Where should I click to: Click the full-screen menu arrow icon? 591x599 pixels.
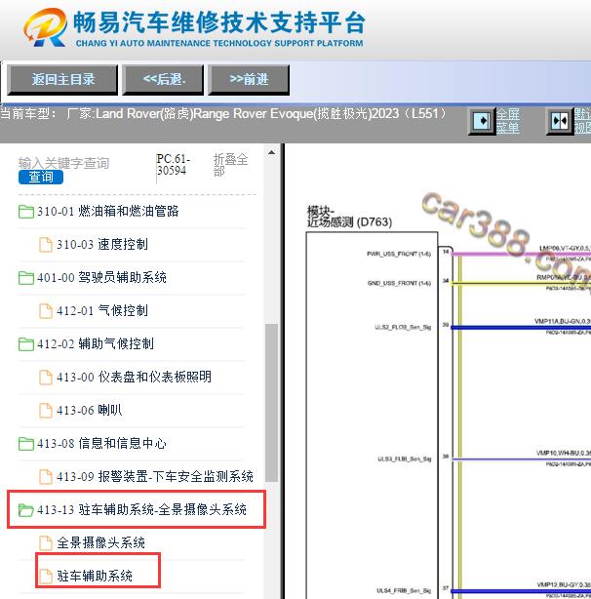click(482, 121)
